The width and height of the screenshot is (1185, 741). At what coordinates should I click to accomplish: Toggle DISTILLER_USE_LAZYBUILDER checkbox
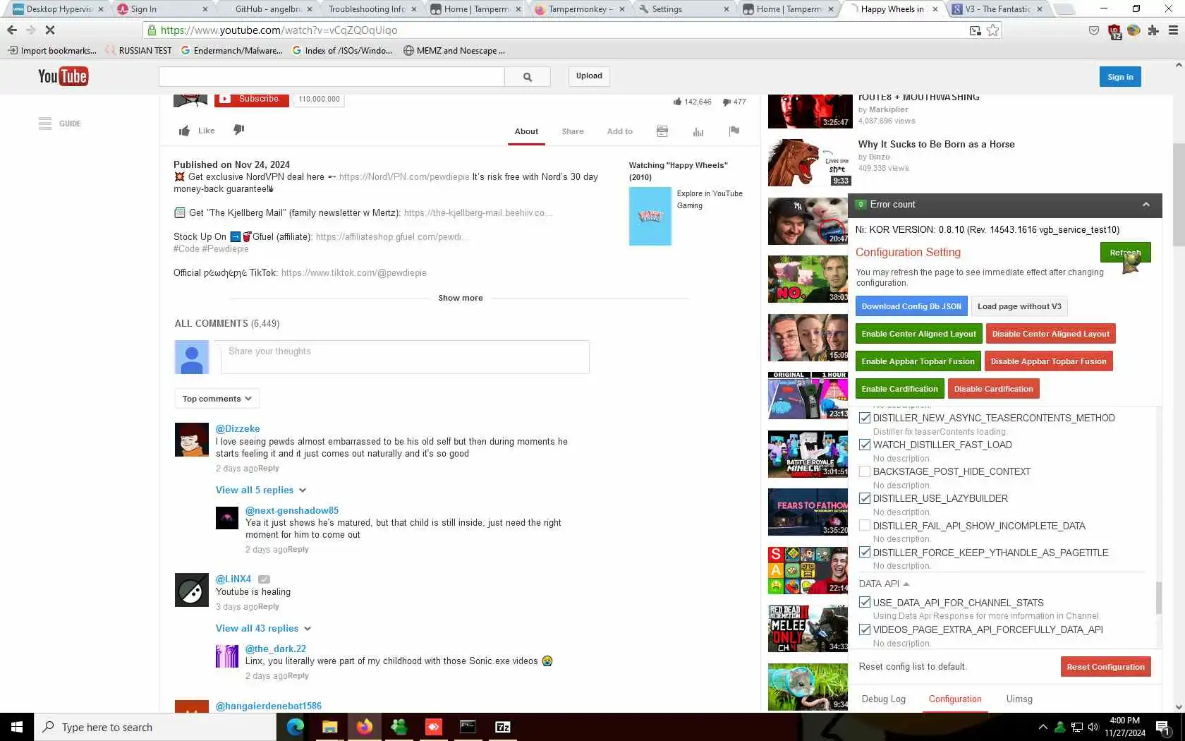click(865, 498)
